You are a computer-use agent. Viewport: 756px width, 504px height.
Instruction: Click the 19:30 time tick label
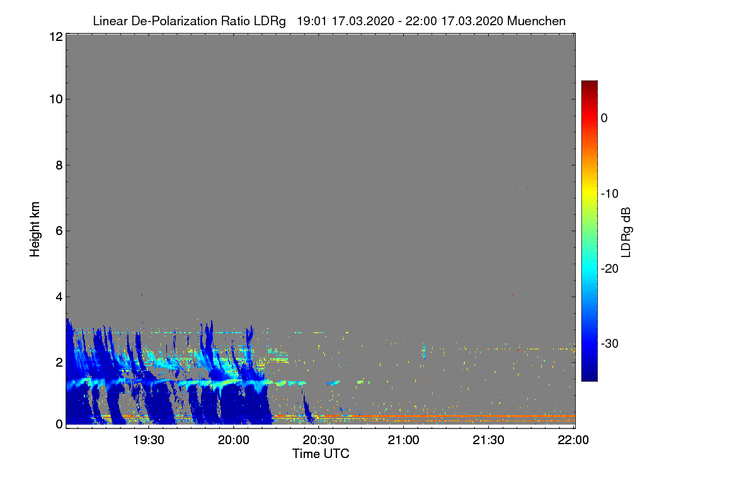click(148, 440)
